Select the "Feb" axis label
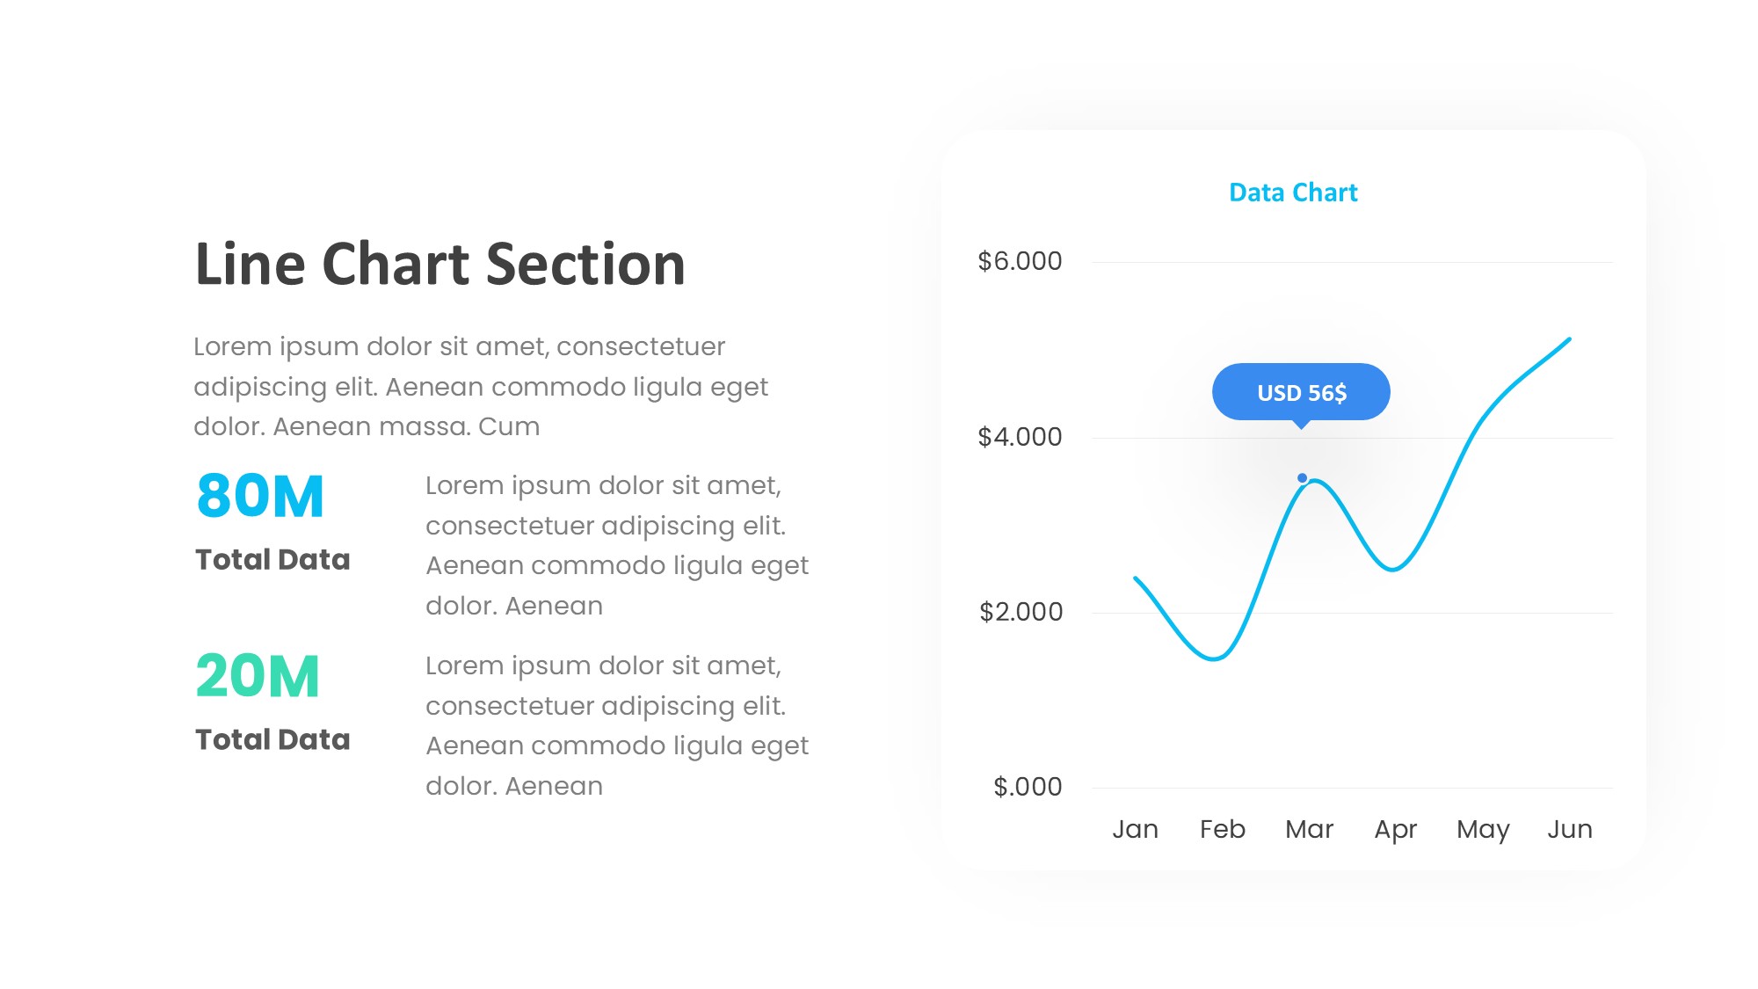The width and height of the screenshot is (1758, 989). (1222, 829)
